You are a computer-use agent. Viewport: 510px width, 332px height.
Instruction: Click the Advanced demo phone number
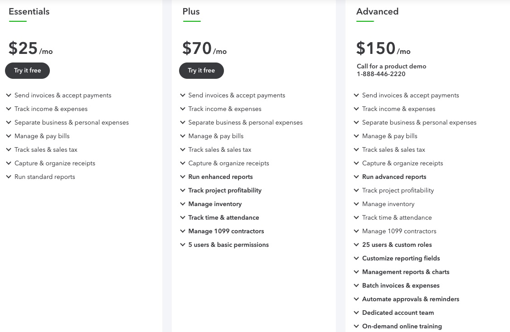tap(381, 74)
